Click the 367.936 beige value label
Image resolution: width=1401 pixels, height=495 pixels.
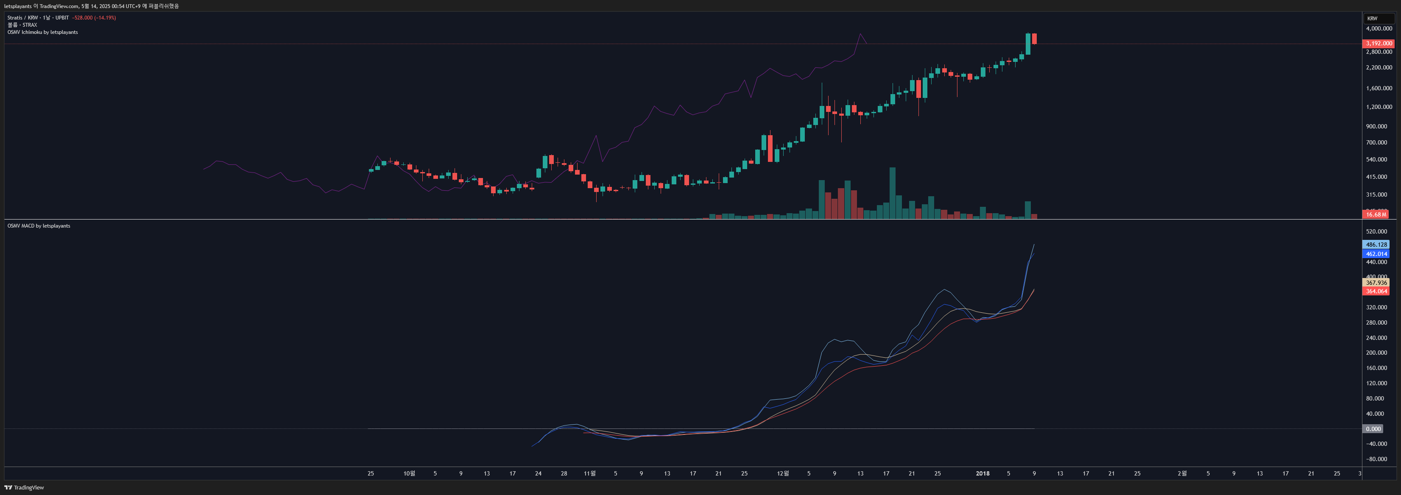pos(1376,283)
